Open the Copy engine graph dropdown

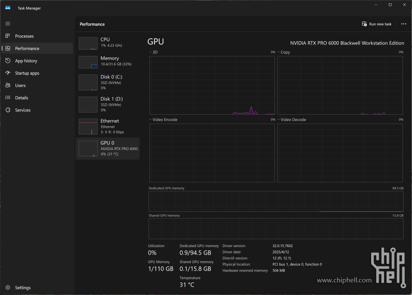point(284,52)
